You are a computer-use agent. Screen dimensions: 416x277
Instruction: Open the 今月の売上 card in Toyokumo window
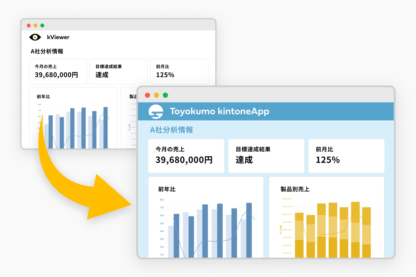click(186, 156)
